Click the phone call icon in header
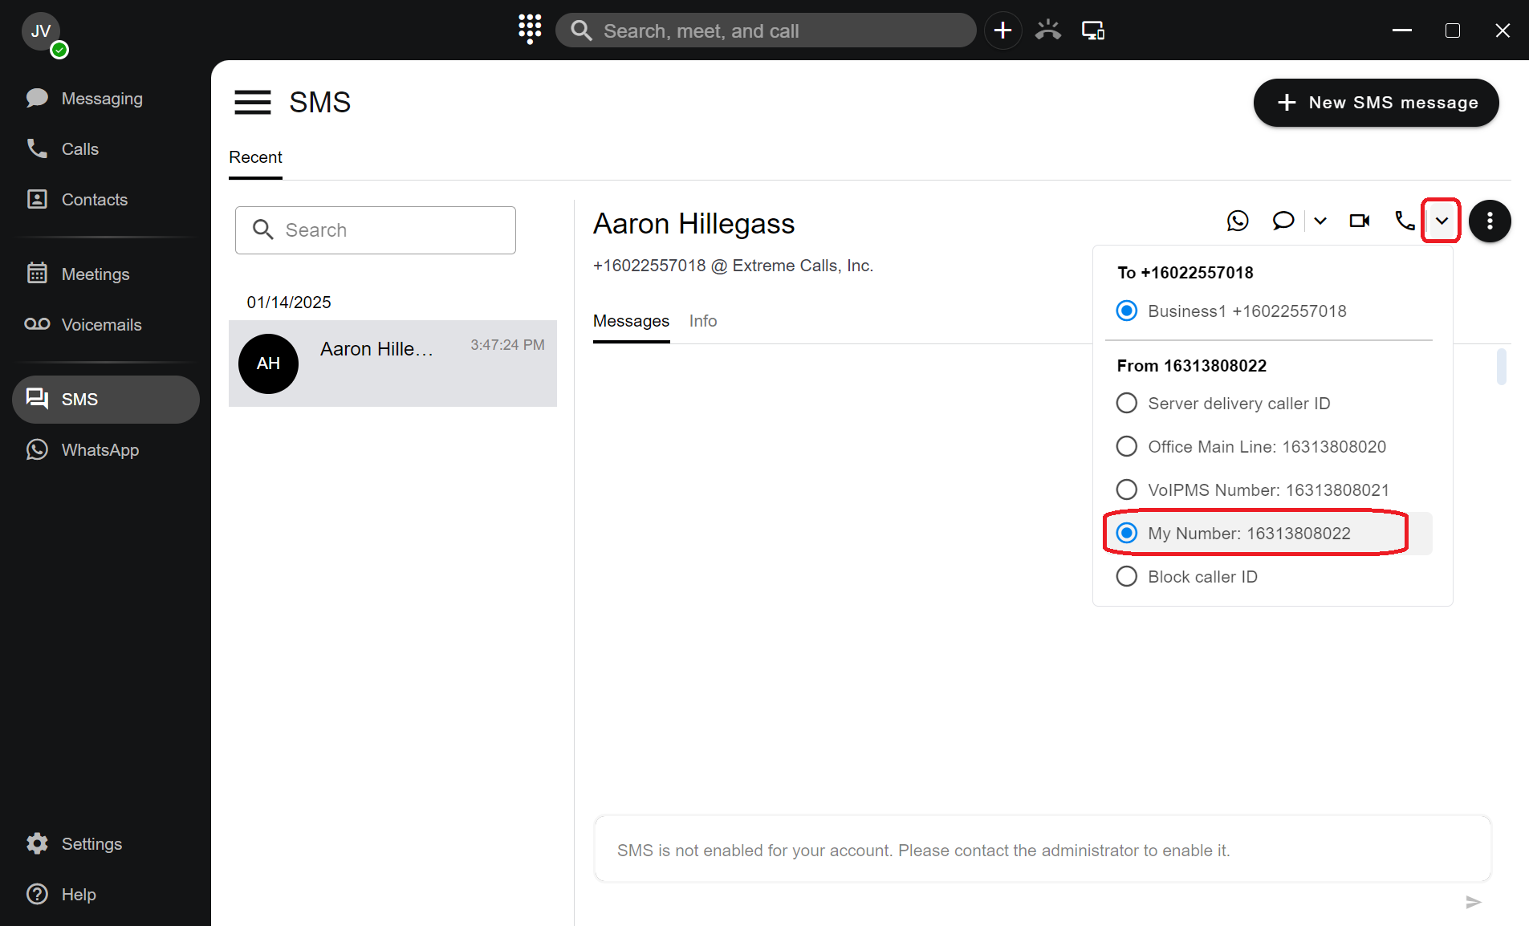 coord(1404,221)
